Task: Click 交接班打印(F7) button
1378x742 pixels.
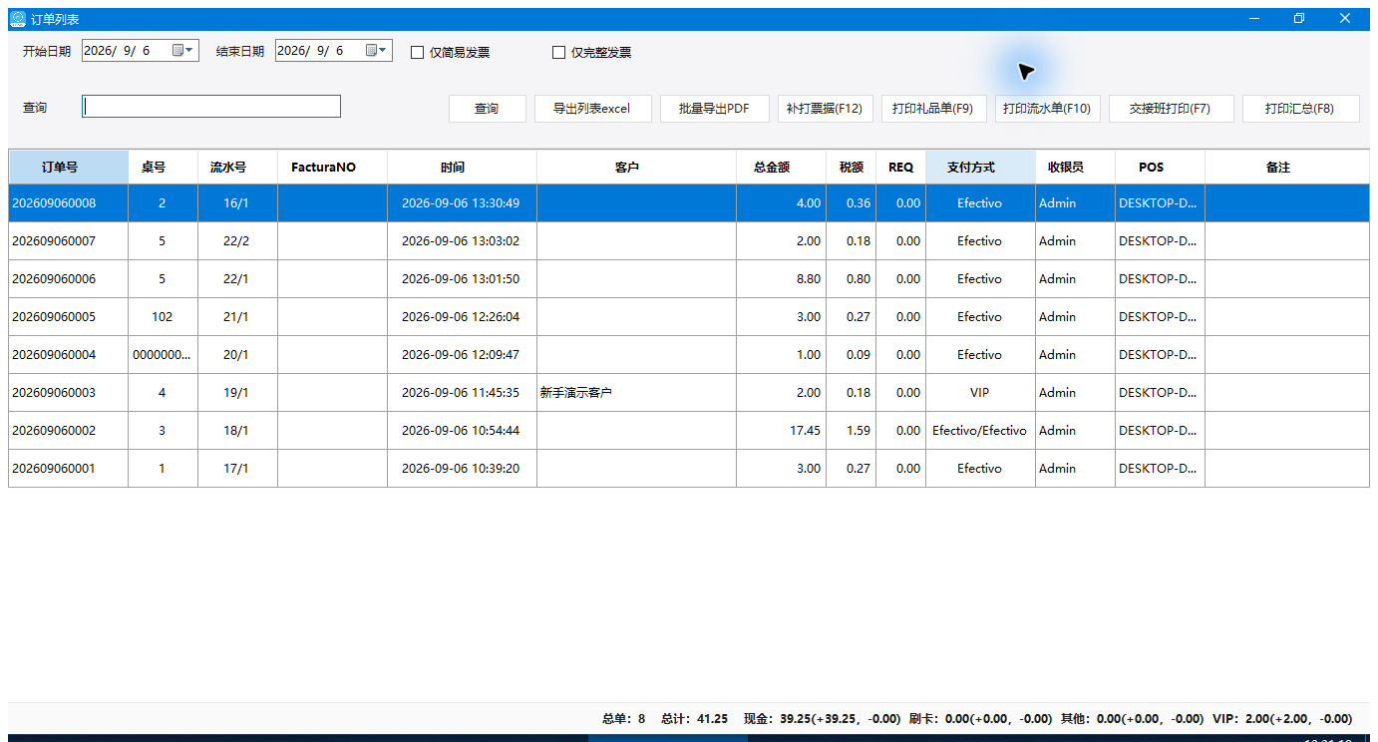Action: click(x=1171, y=109)
